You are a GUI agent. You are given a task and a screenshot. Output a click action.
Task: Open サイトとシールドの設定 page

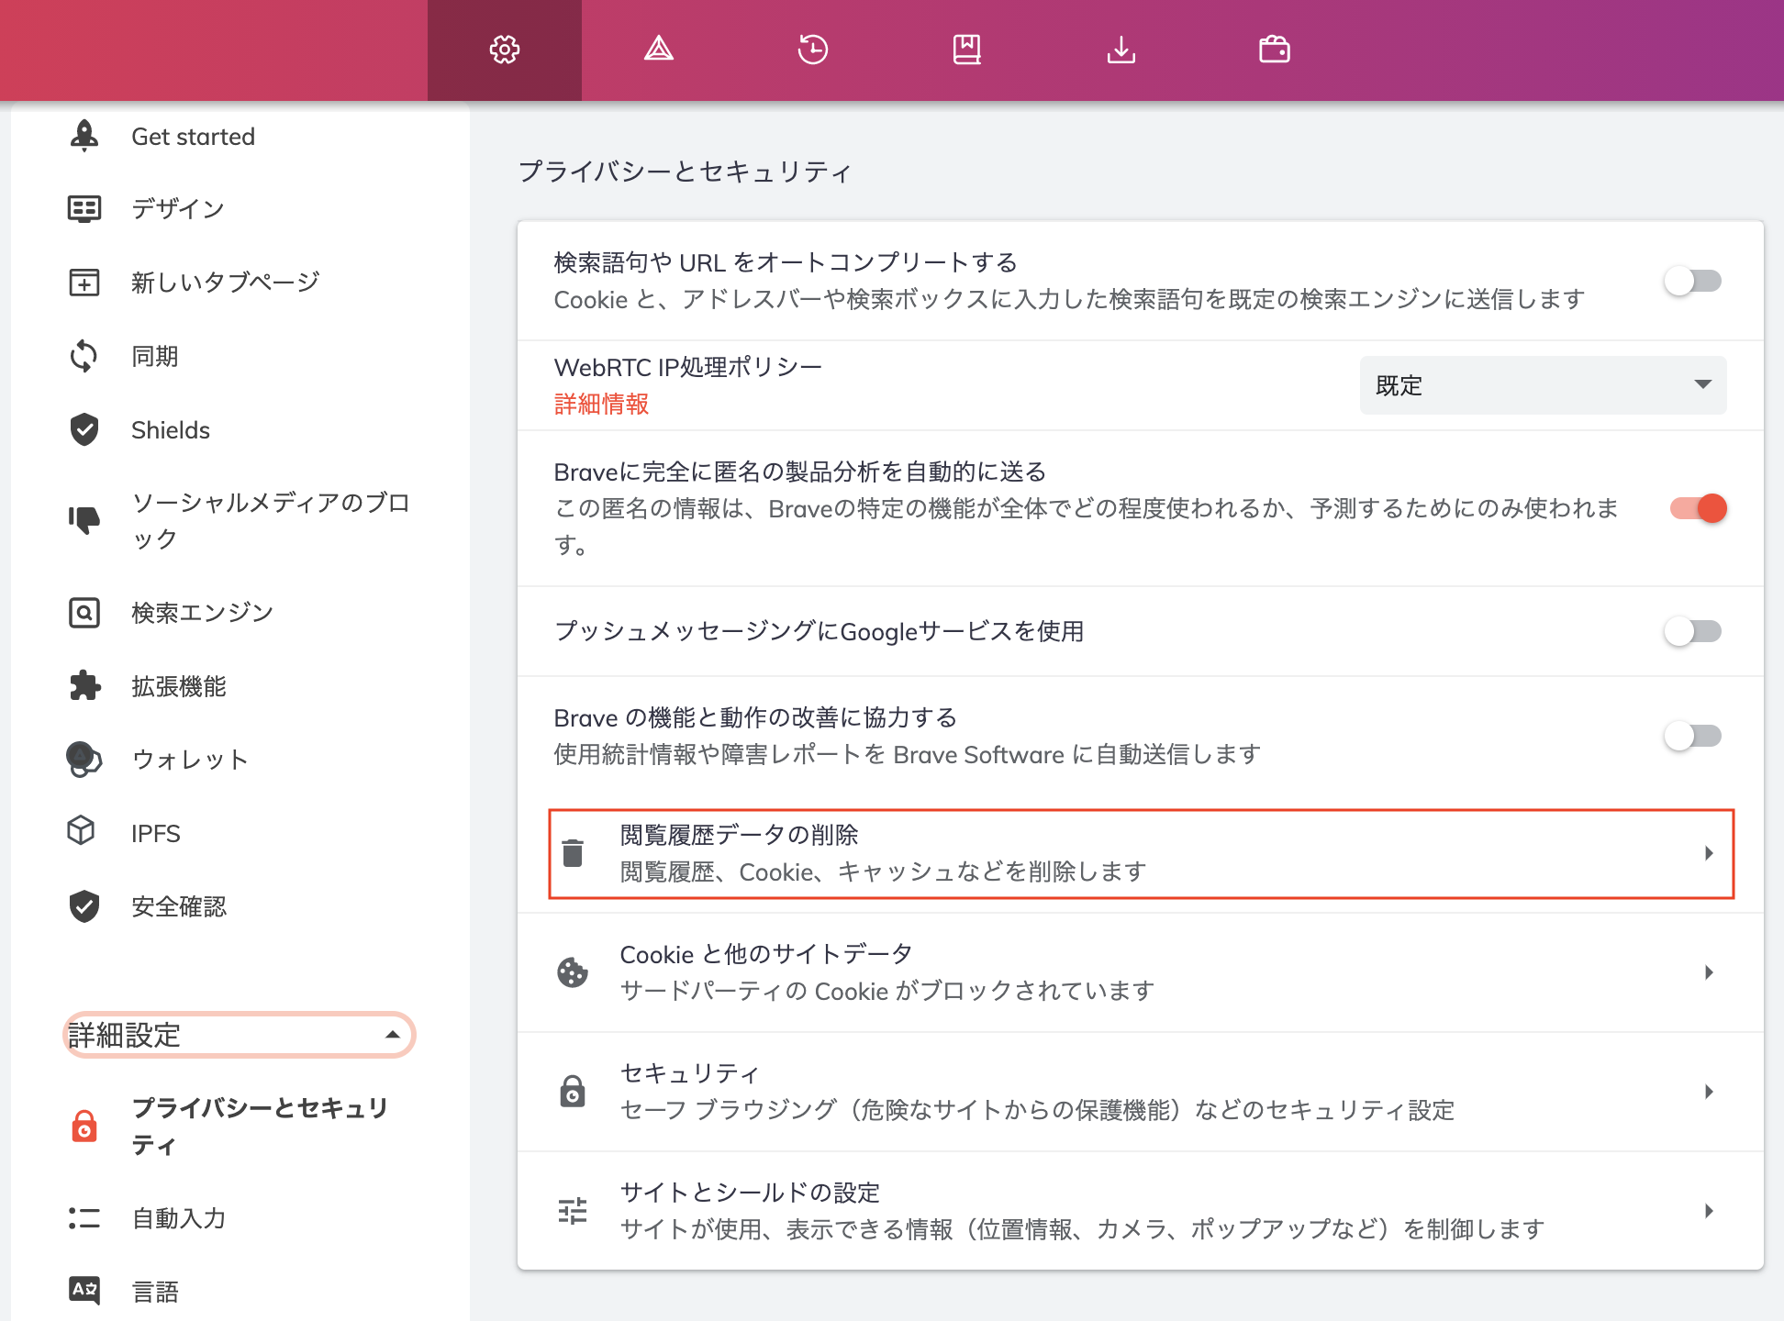[x=1141, y=1211]
